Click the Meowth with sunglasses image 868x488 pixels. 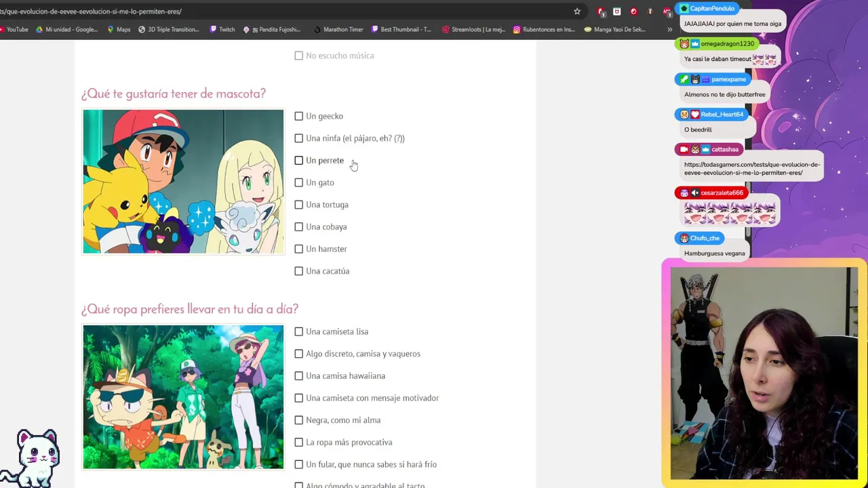pos(183,397)
